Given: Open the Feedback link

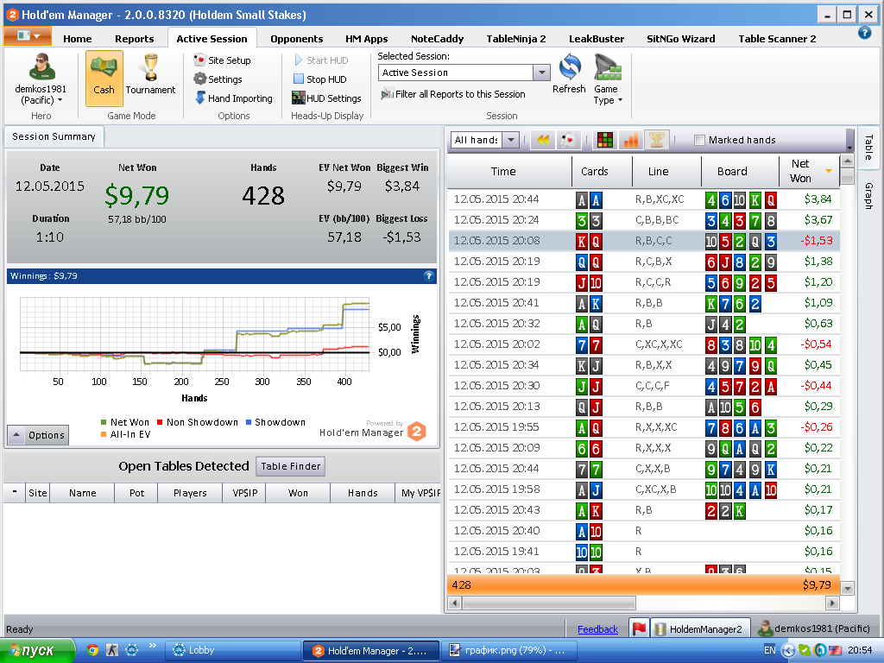Looking at the screenshot, I should pyautogui.click(x=597, y=629).
